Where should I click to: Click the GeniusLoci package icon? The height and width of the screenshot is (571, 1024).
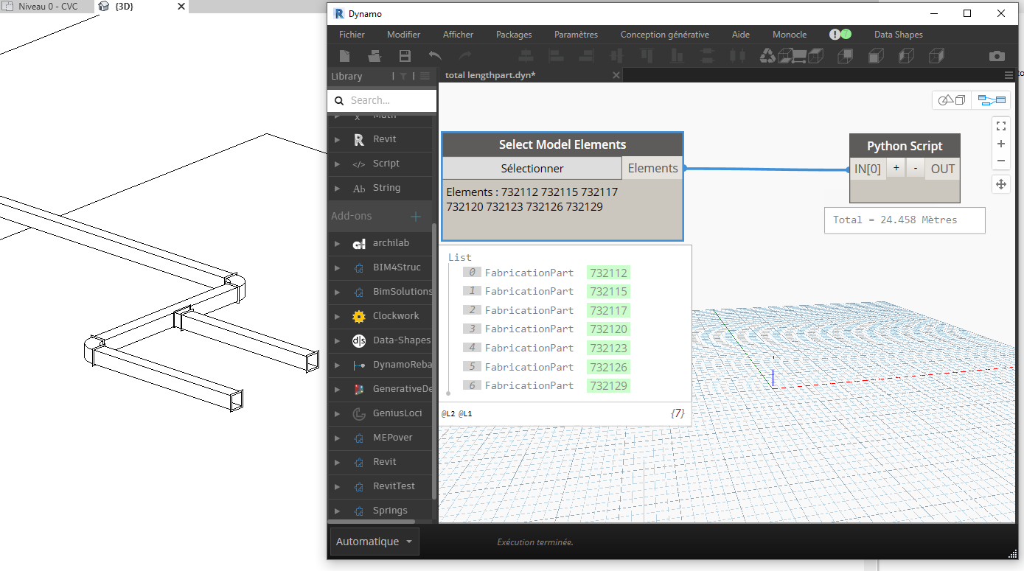(359, 413)
